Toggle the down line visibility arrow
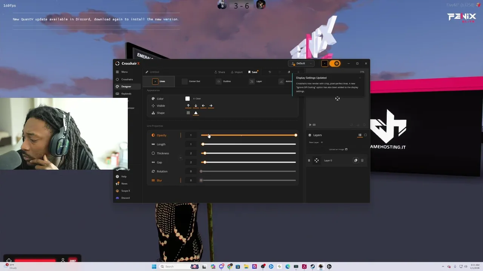This screenshot has height=271, width=483. (195, 106)
